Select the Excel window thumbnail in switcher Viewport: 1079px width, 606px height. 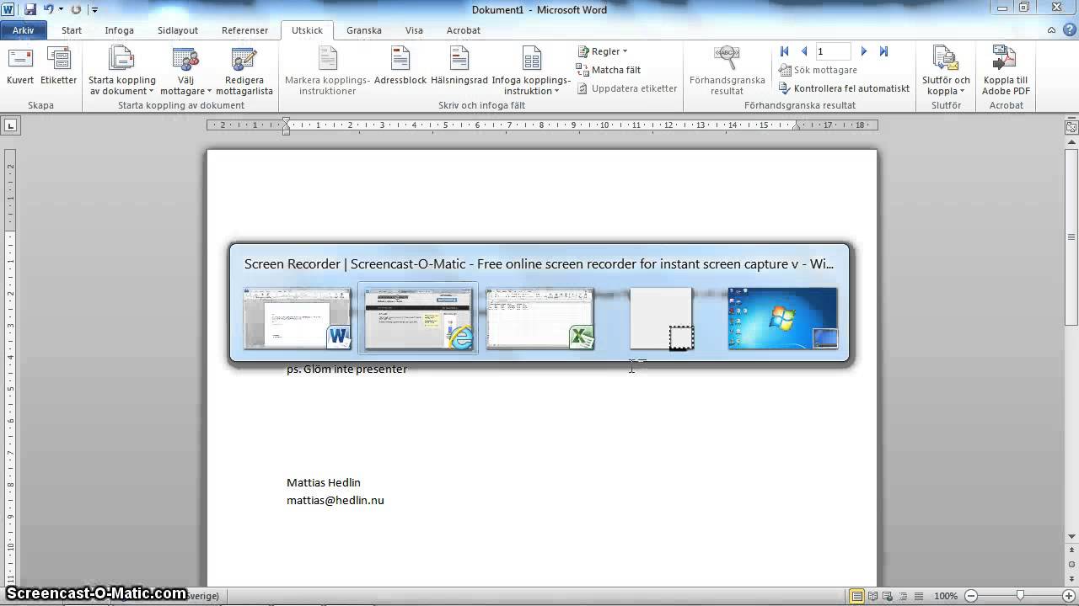(540, 318)
